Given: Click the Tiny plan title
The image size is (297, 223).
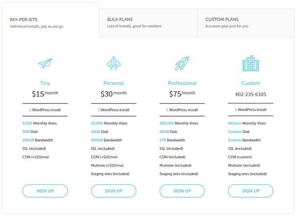Looking at the screenshot, I should pyautogui.click(x=45, y=83).
